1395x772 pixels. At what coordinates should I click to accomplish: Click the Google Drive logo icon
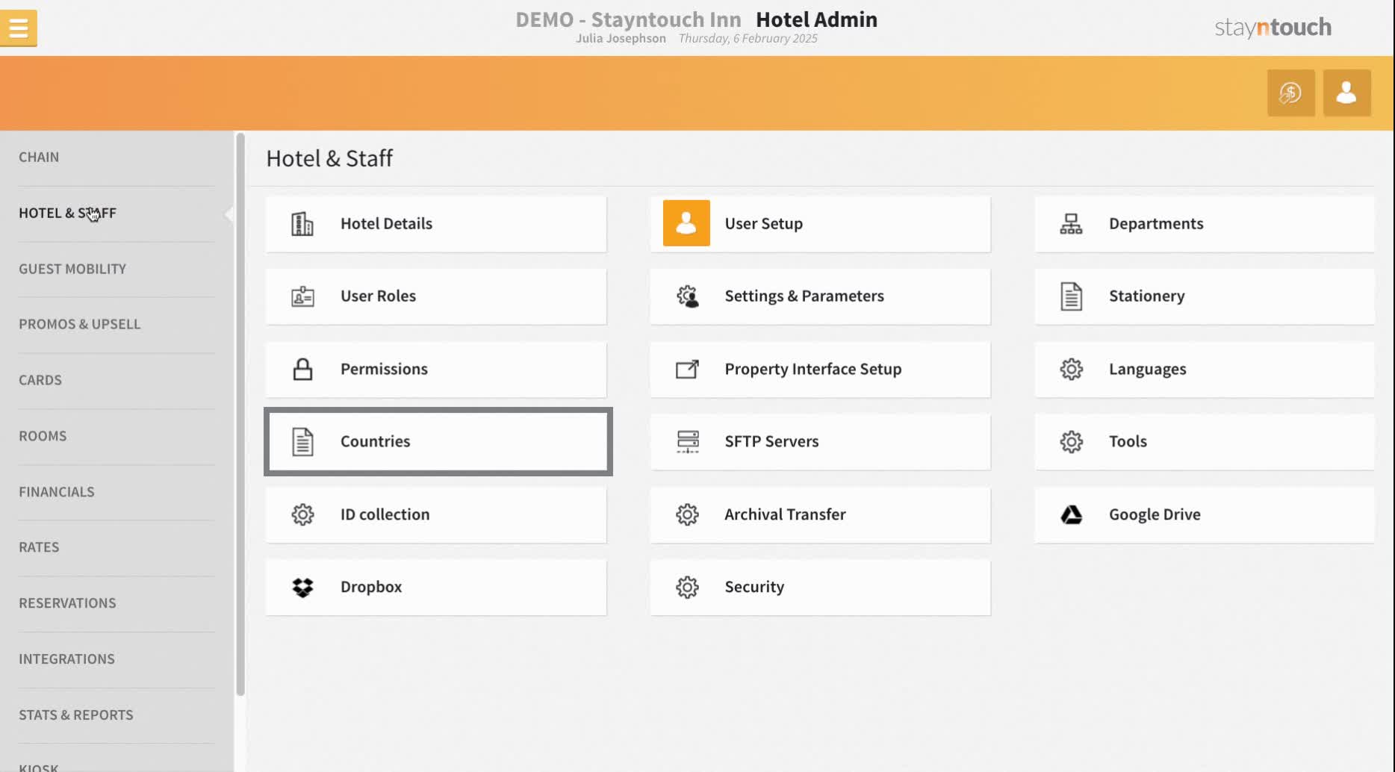click(1071, 514)
